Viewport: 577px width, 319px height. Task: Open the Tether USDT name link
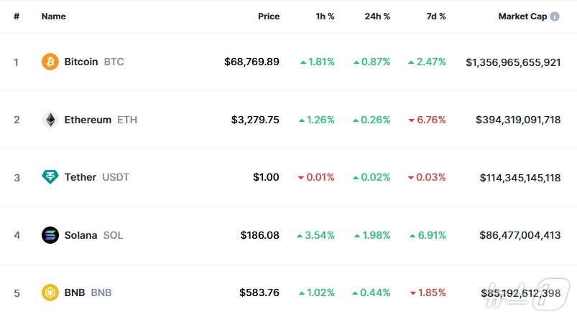coord(96,177)
